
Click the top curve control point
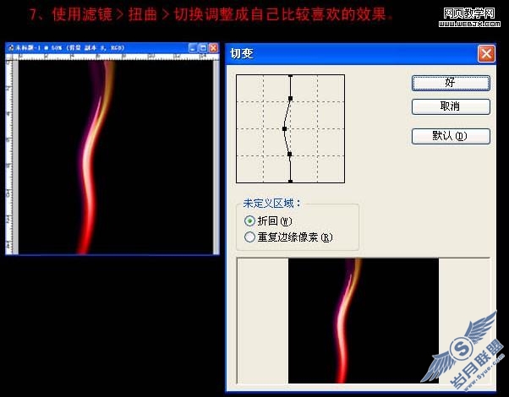pyautogui.click(x=291, y=75)
